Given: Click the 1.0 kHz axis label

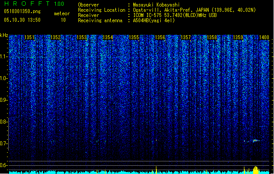Looking at the screenshot, I should point(3,78).
